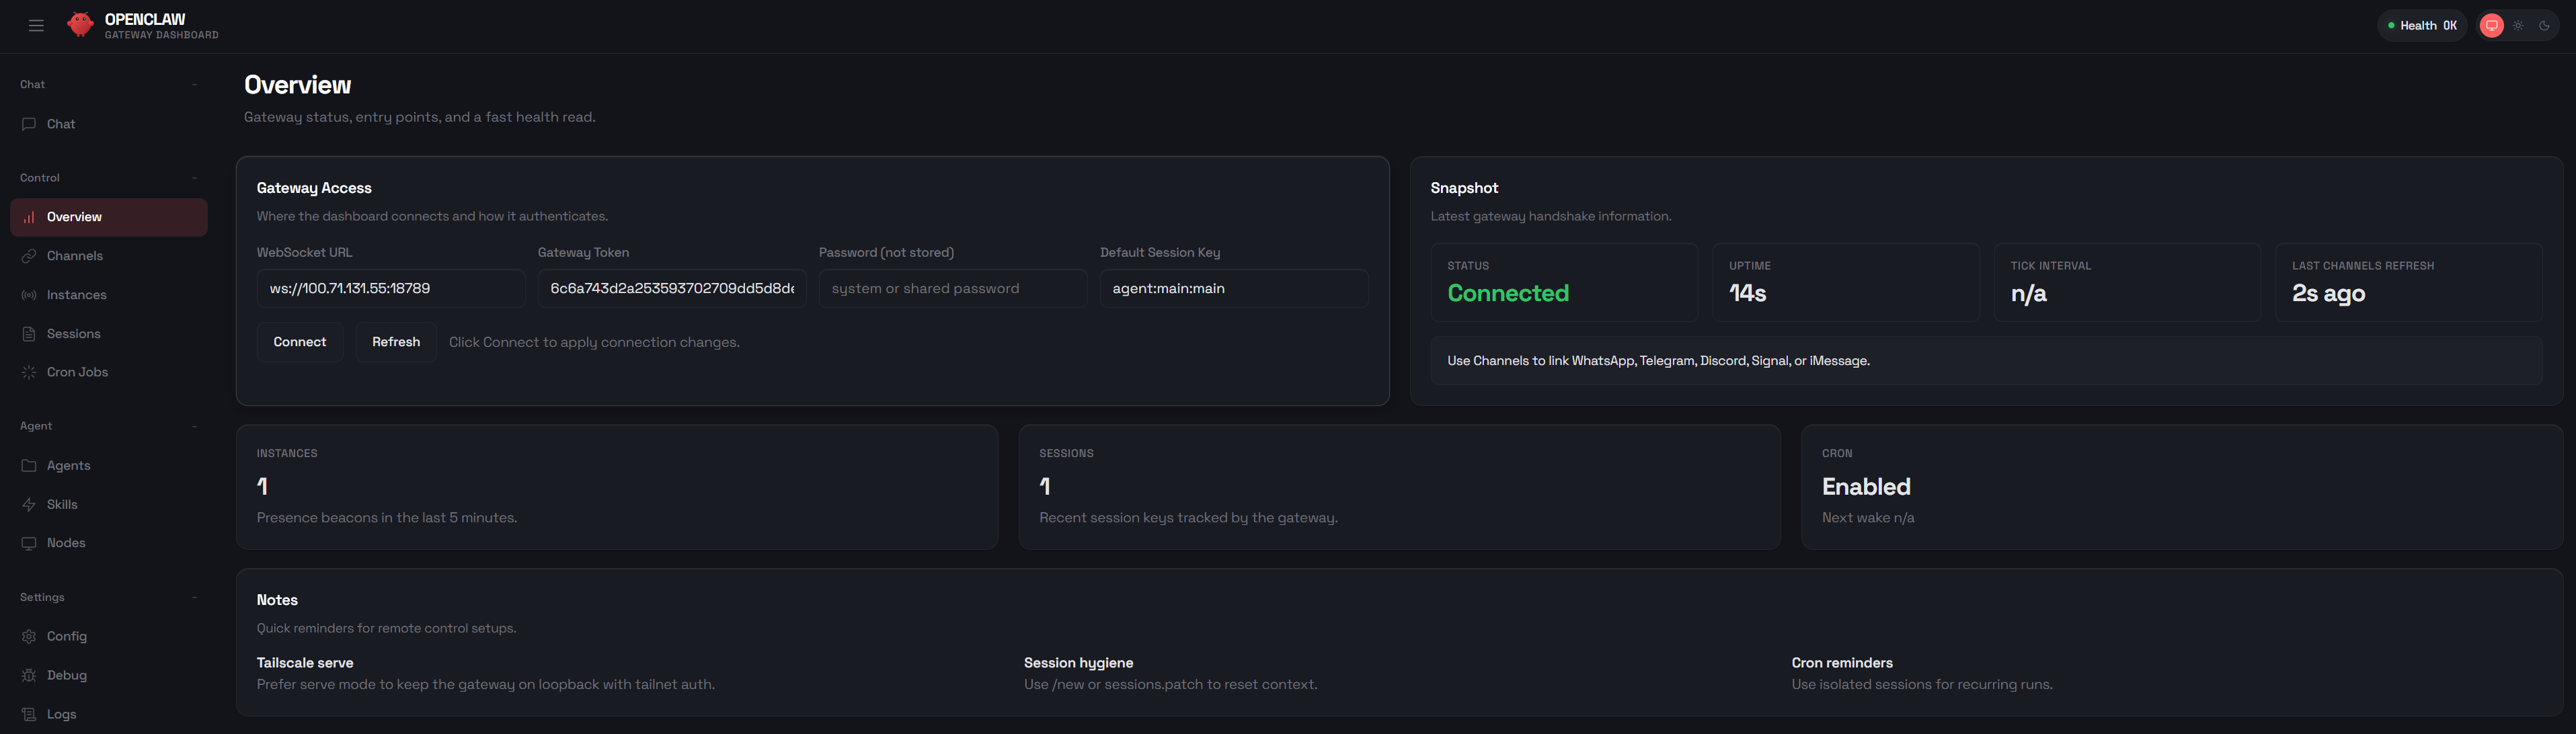Switch to system theme mode
Screen dimensions: 2576x734
2491,26
